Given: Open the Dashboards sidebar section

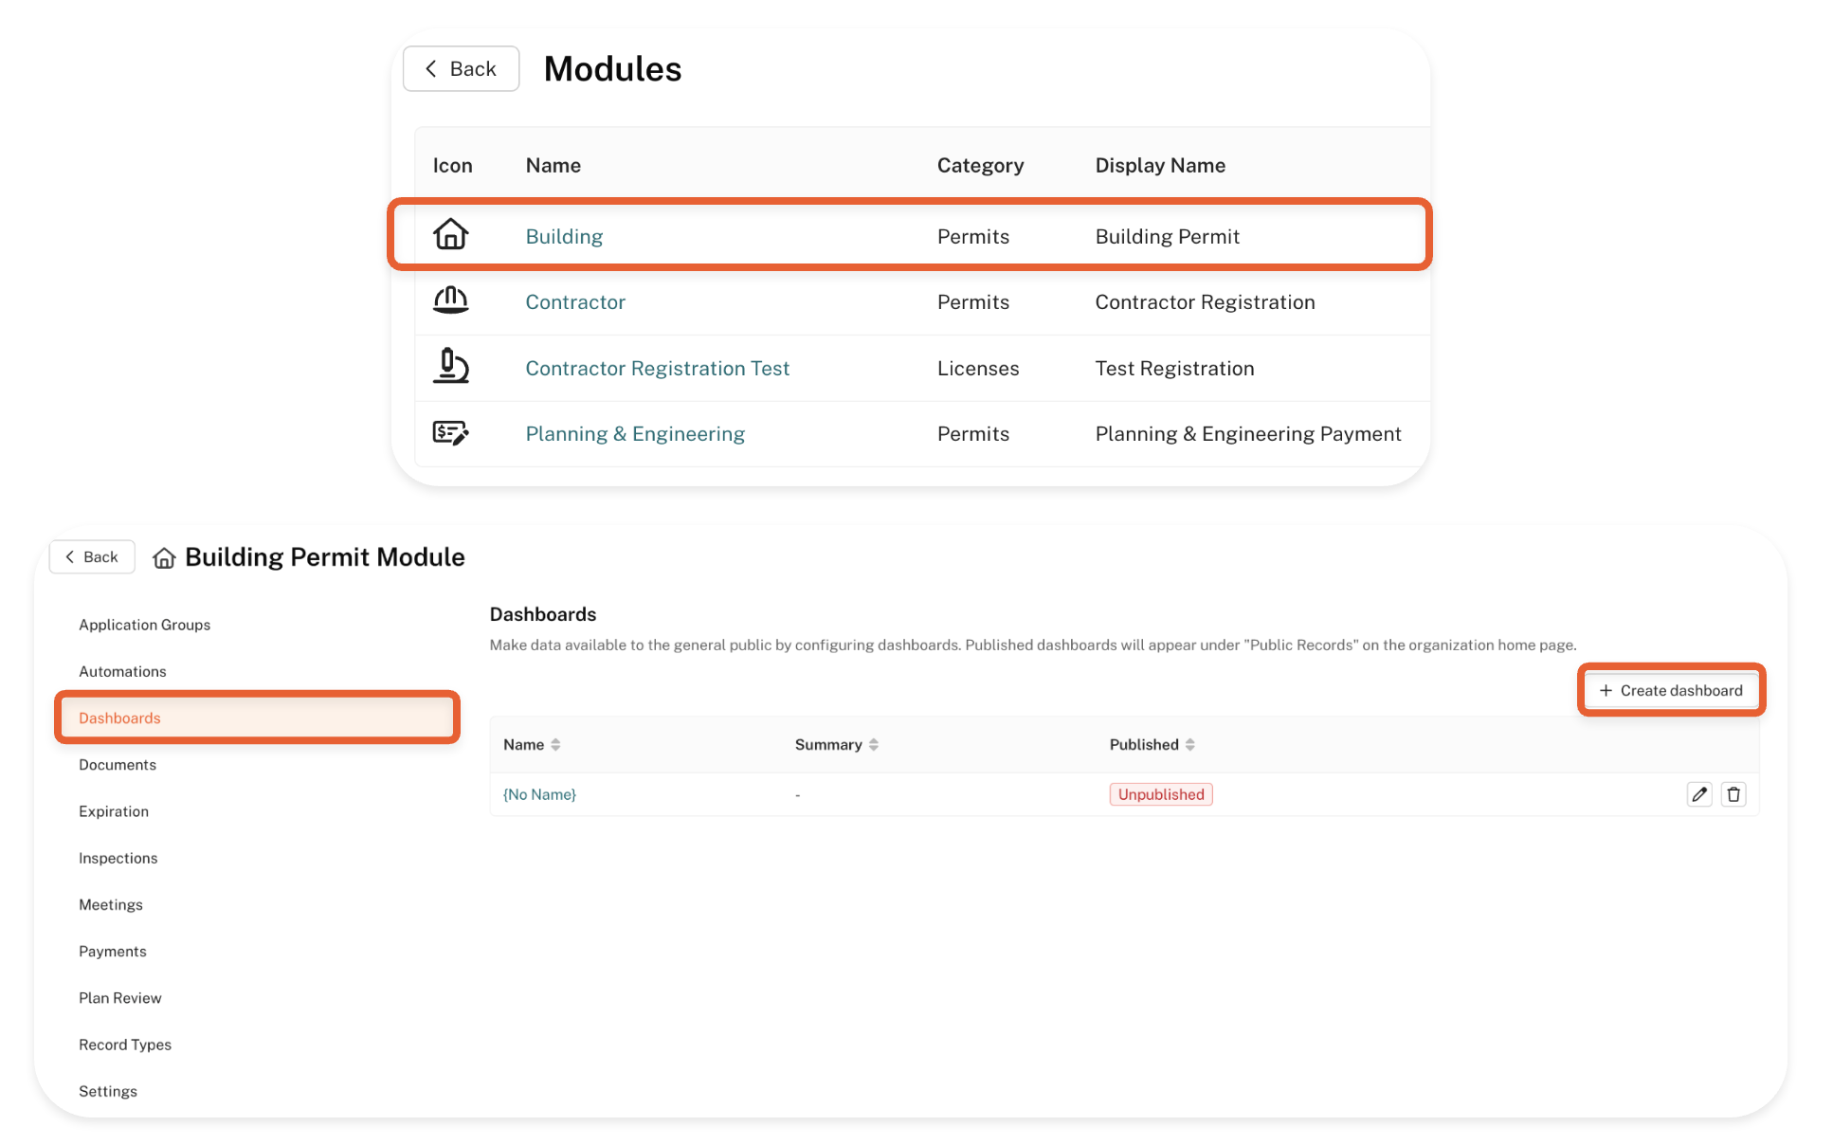Looking at the screenshot, I should pos(120,718).
